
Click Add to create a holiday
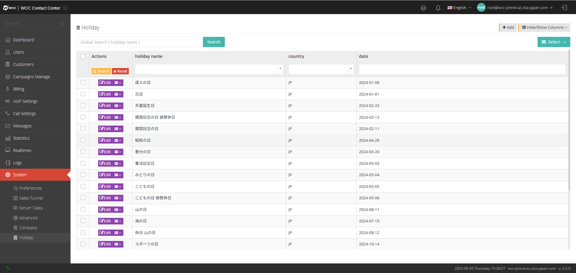pos(508,27)
